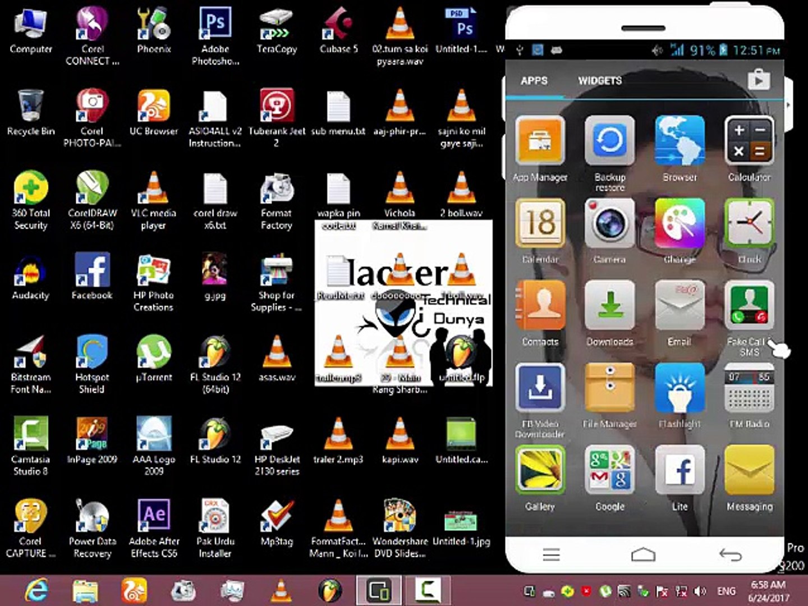Select the Cubase 5 desktop shortcut
808x606 pixels.
click(x=338, y=31)
